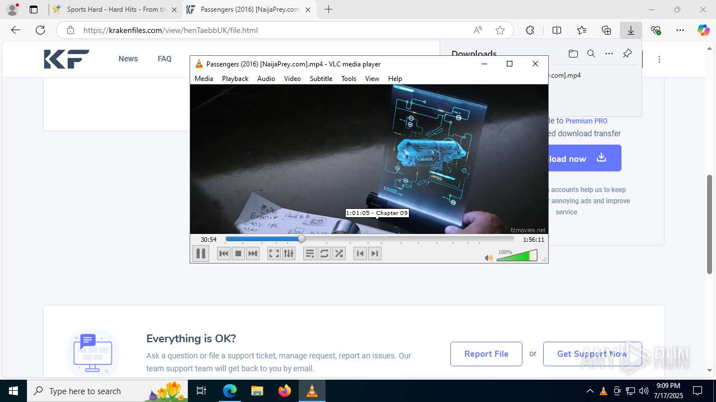Open the VLC Playback menu
The height and width of the screenshot is (402, 716).
(x=235, y=79)
